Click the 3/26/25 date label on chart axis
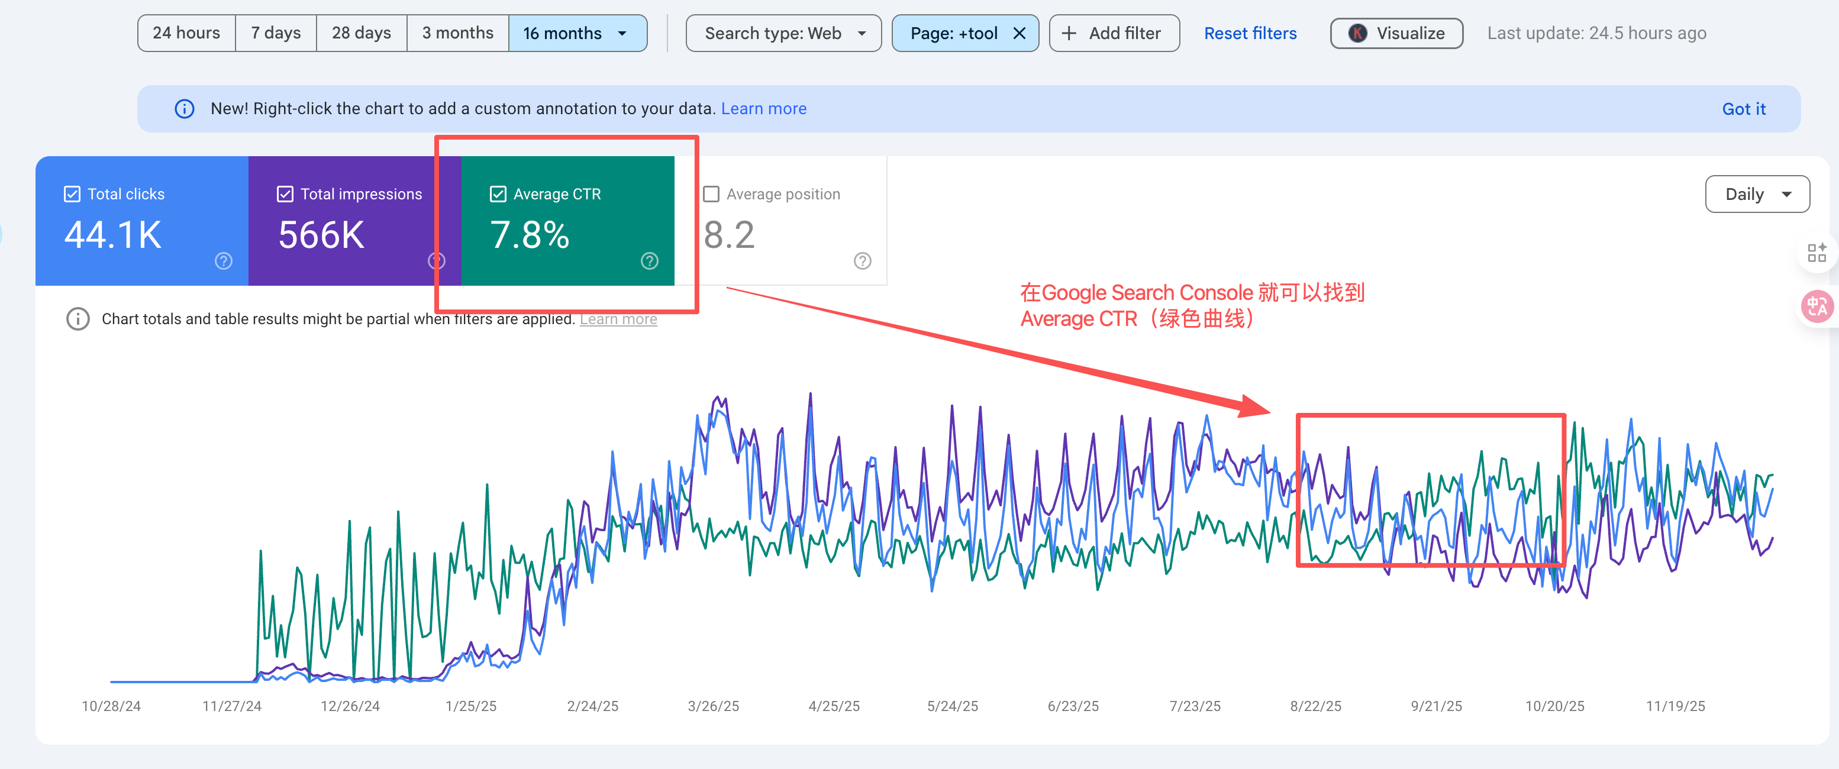The height and width of the screenshot is (769, 1839). coord(713,706)
